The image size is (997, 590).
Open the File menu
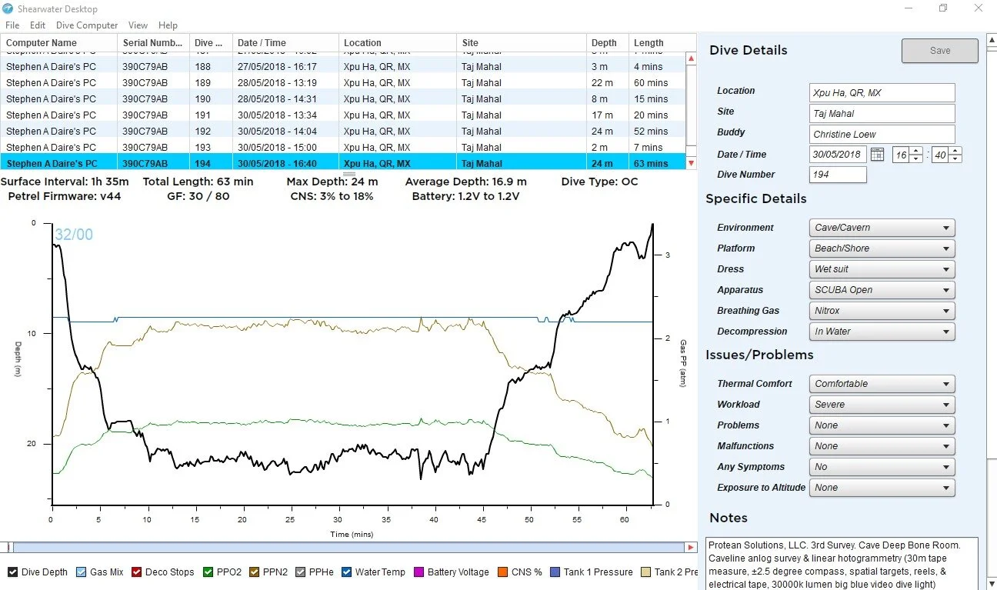tap(12, 25)
